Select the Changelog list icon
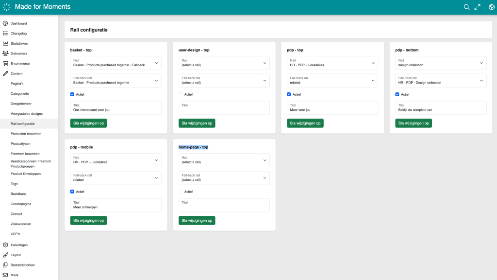Image resolution: width=497 pixels, height=280 pixels. 6,34
